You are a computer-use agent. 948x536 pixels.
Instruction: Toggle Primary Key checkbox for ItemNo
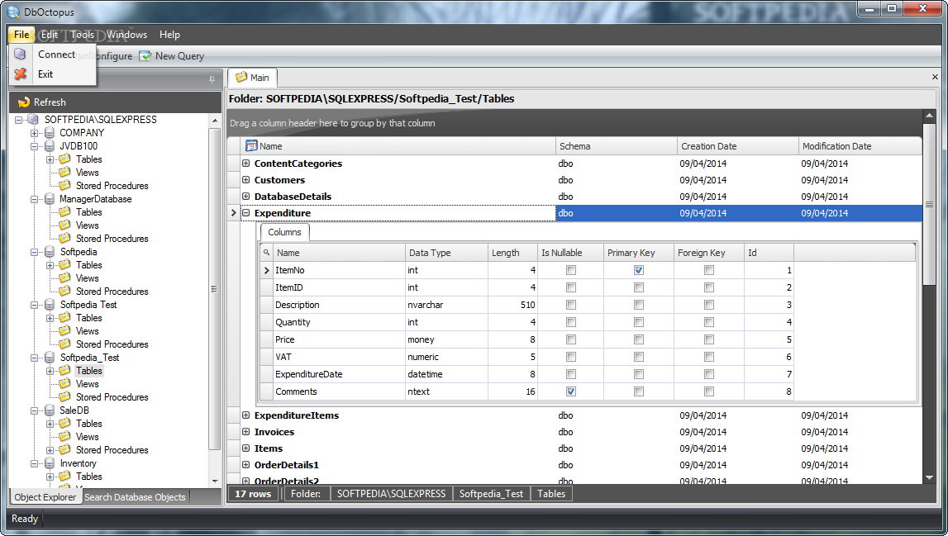tap(638, 270)
